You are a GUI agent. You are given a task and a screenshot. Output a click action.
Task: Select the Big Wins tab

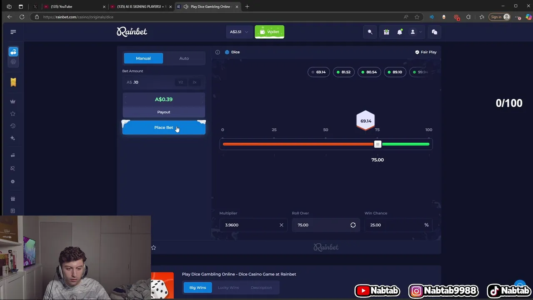click(x=198, y=287)
